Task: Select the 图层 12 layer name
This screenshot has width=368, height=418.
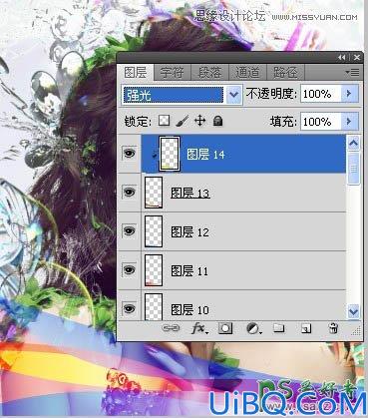Action: (190, 231)
